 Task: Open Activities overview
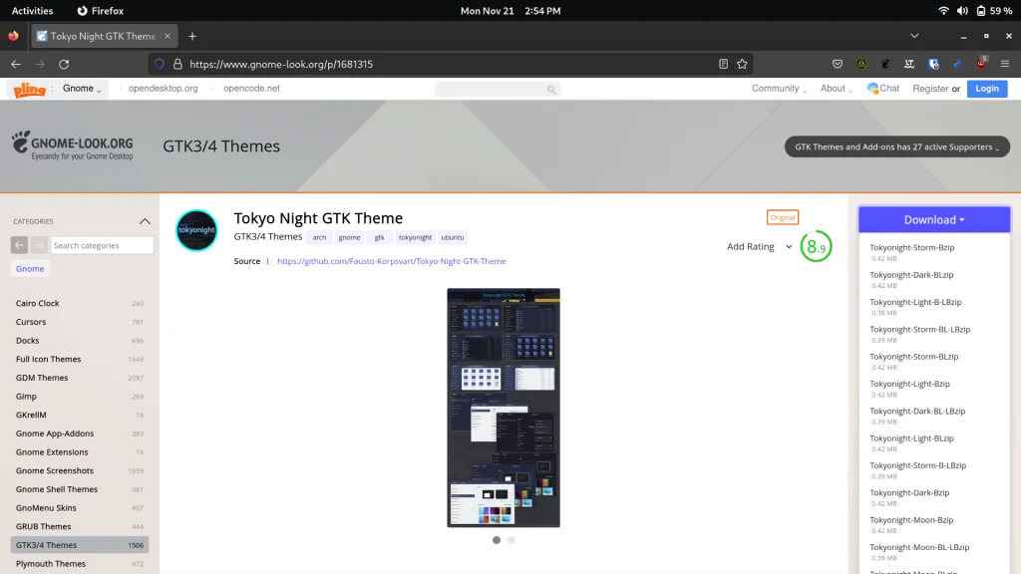click(32, 10)
